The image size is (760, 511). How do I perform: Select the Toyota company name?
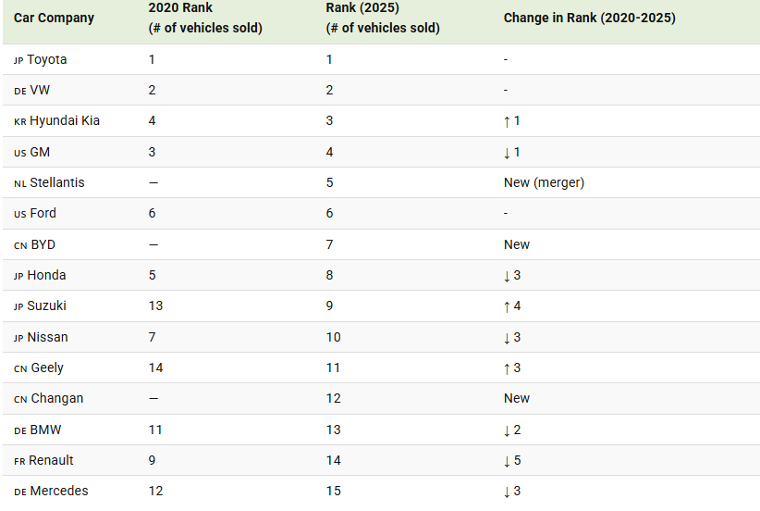tap(47, 59)
